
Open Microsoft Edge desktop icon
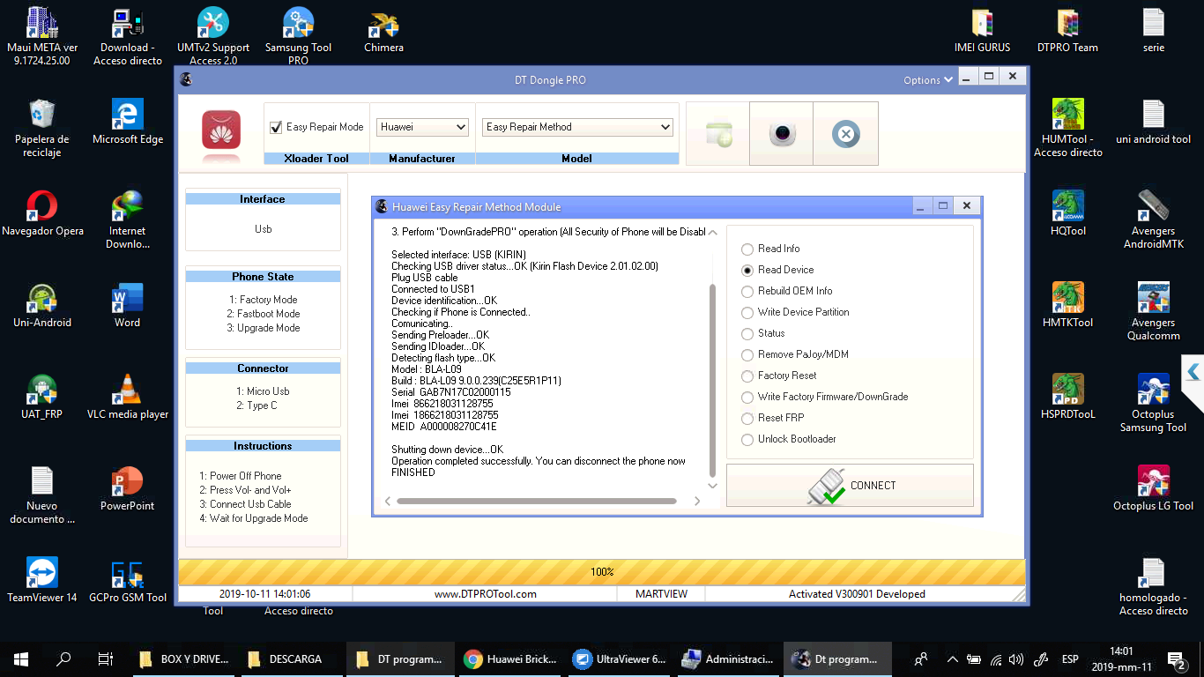tap(128, 122)
